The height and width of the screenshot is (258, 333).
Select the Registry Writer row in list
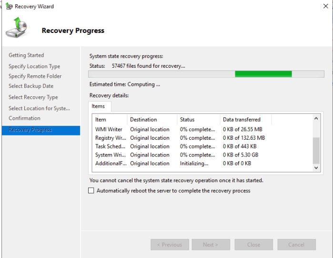pos(111,138)
